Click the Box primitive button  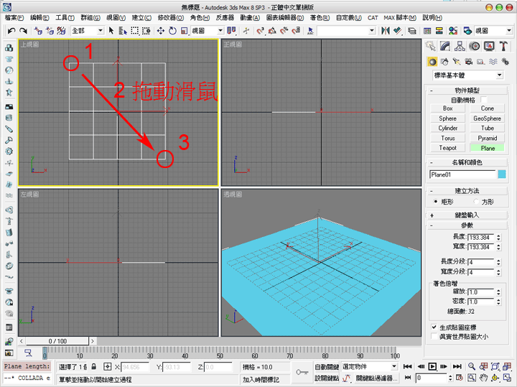pos(448,108)
